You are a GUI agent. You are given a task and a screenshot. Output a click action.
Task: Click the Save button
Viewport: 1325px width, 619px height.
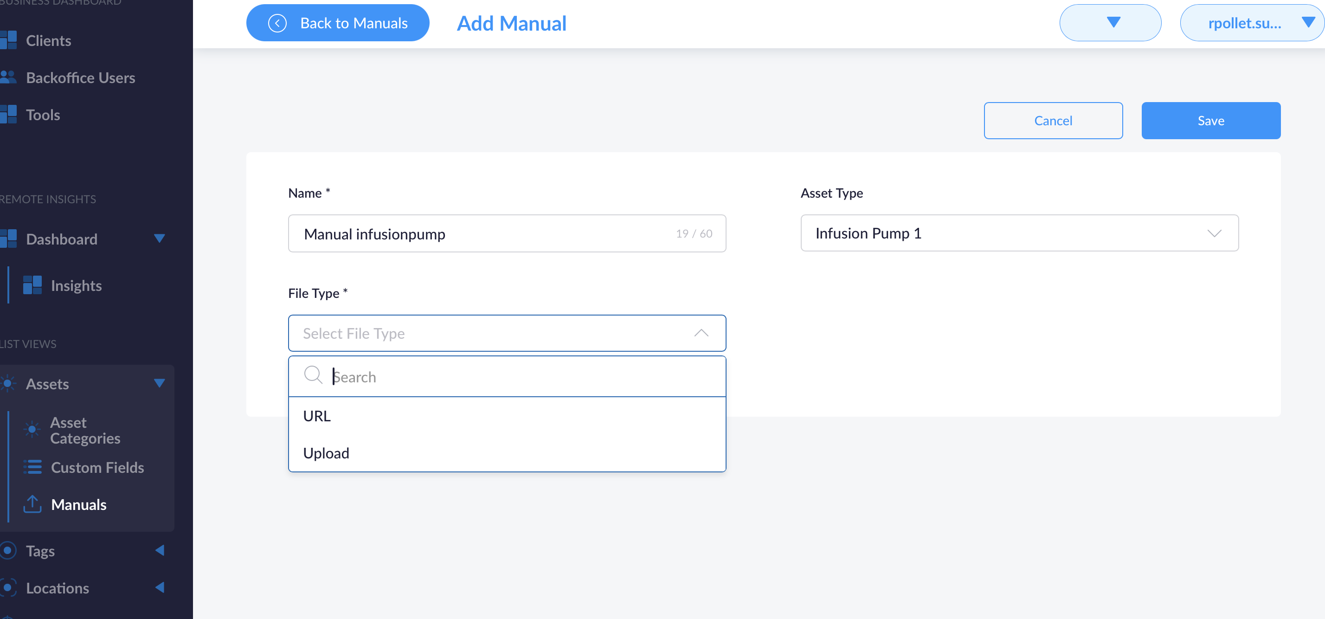pos(1210,120)
